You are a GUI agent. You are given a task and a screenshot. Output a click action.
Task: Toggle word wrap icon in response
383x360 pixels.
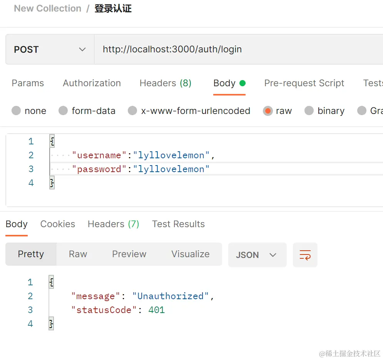(305, 255)
